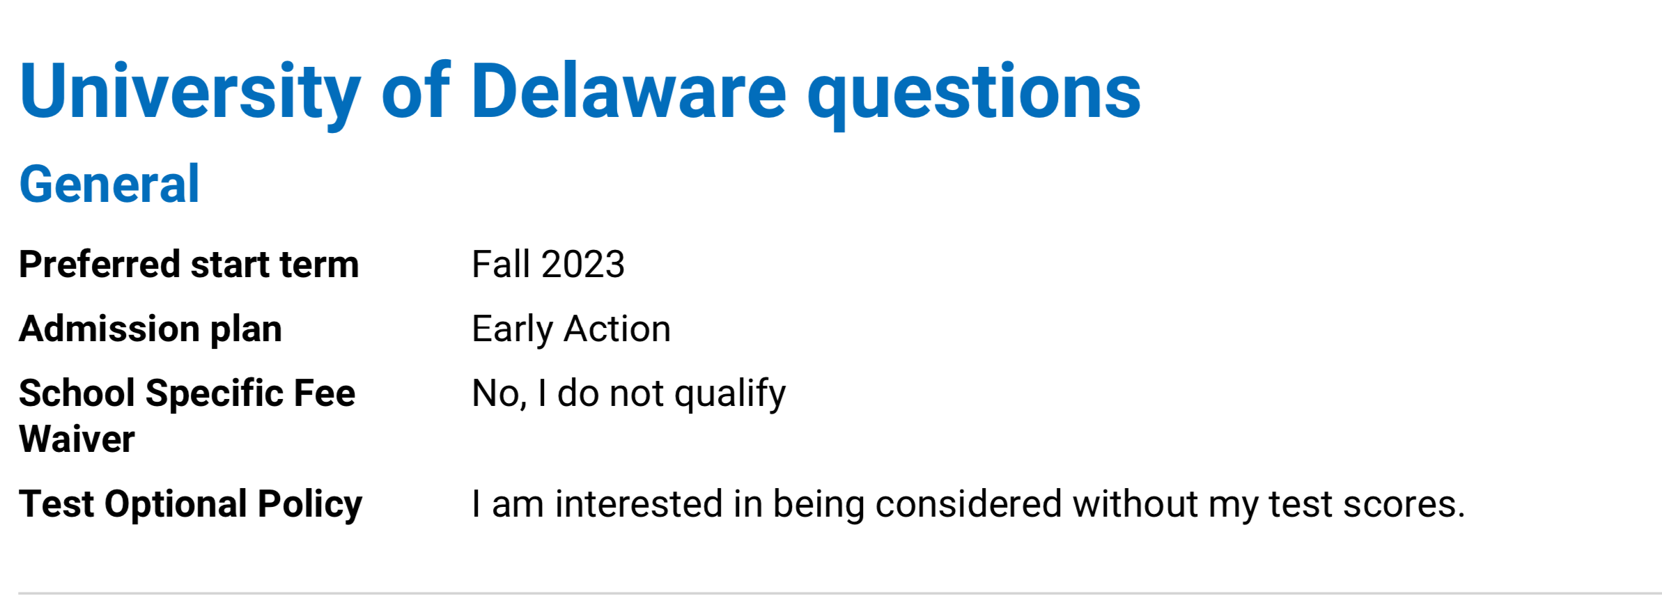This screenshot has width=1662, height=610.
Task: Select the Test Optional Policy label
Action: pyautogui.click(x=190, y=504)
